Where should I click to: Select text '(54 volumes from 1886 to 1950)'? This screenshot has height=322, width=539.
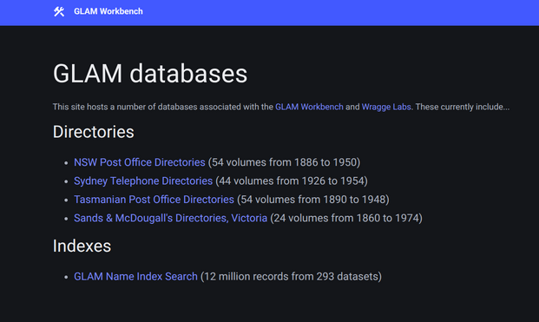click(x=284, y=162)
